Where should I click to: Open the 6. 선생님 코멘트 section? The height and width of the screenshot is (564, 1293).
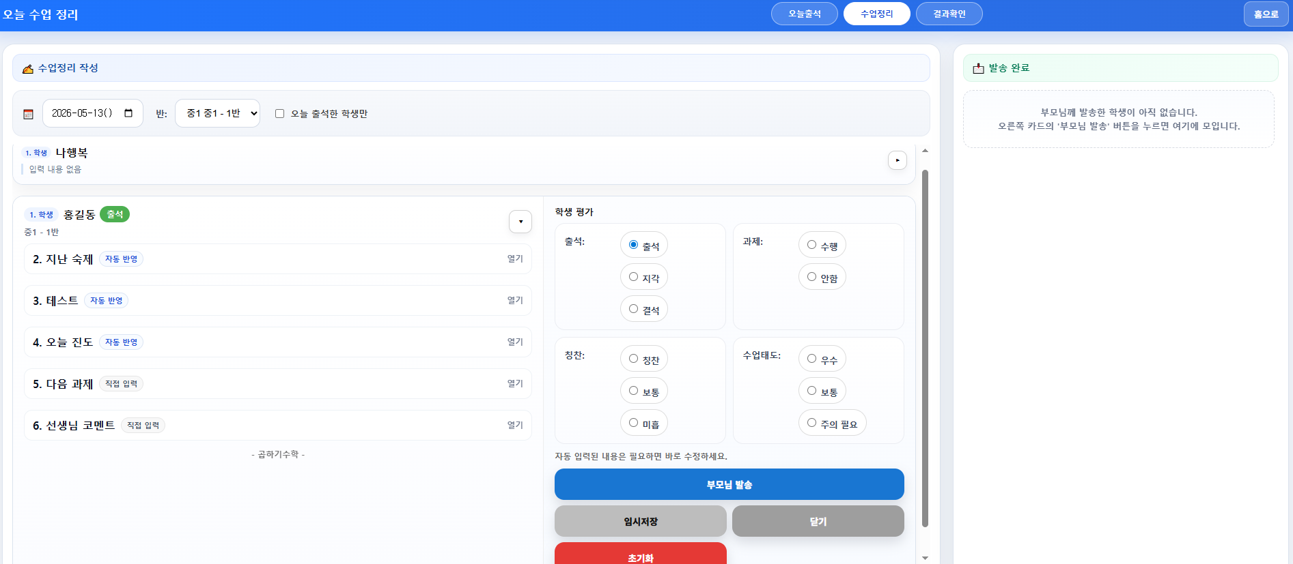click(278, 426)
